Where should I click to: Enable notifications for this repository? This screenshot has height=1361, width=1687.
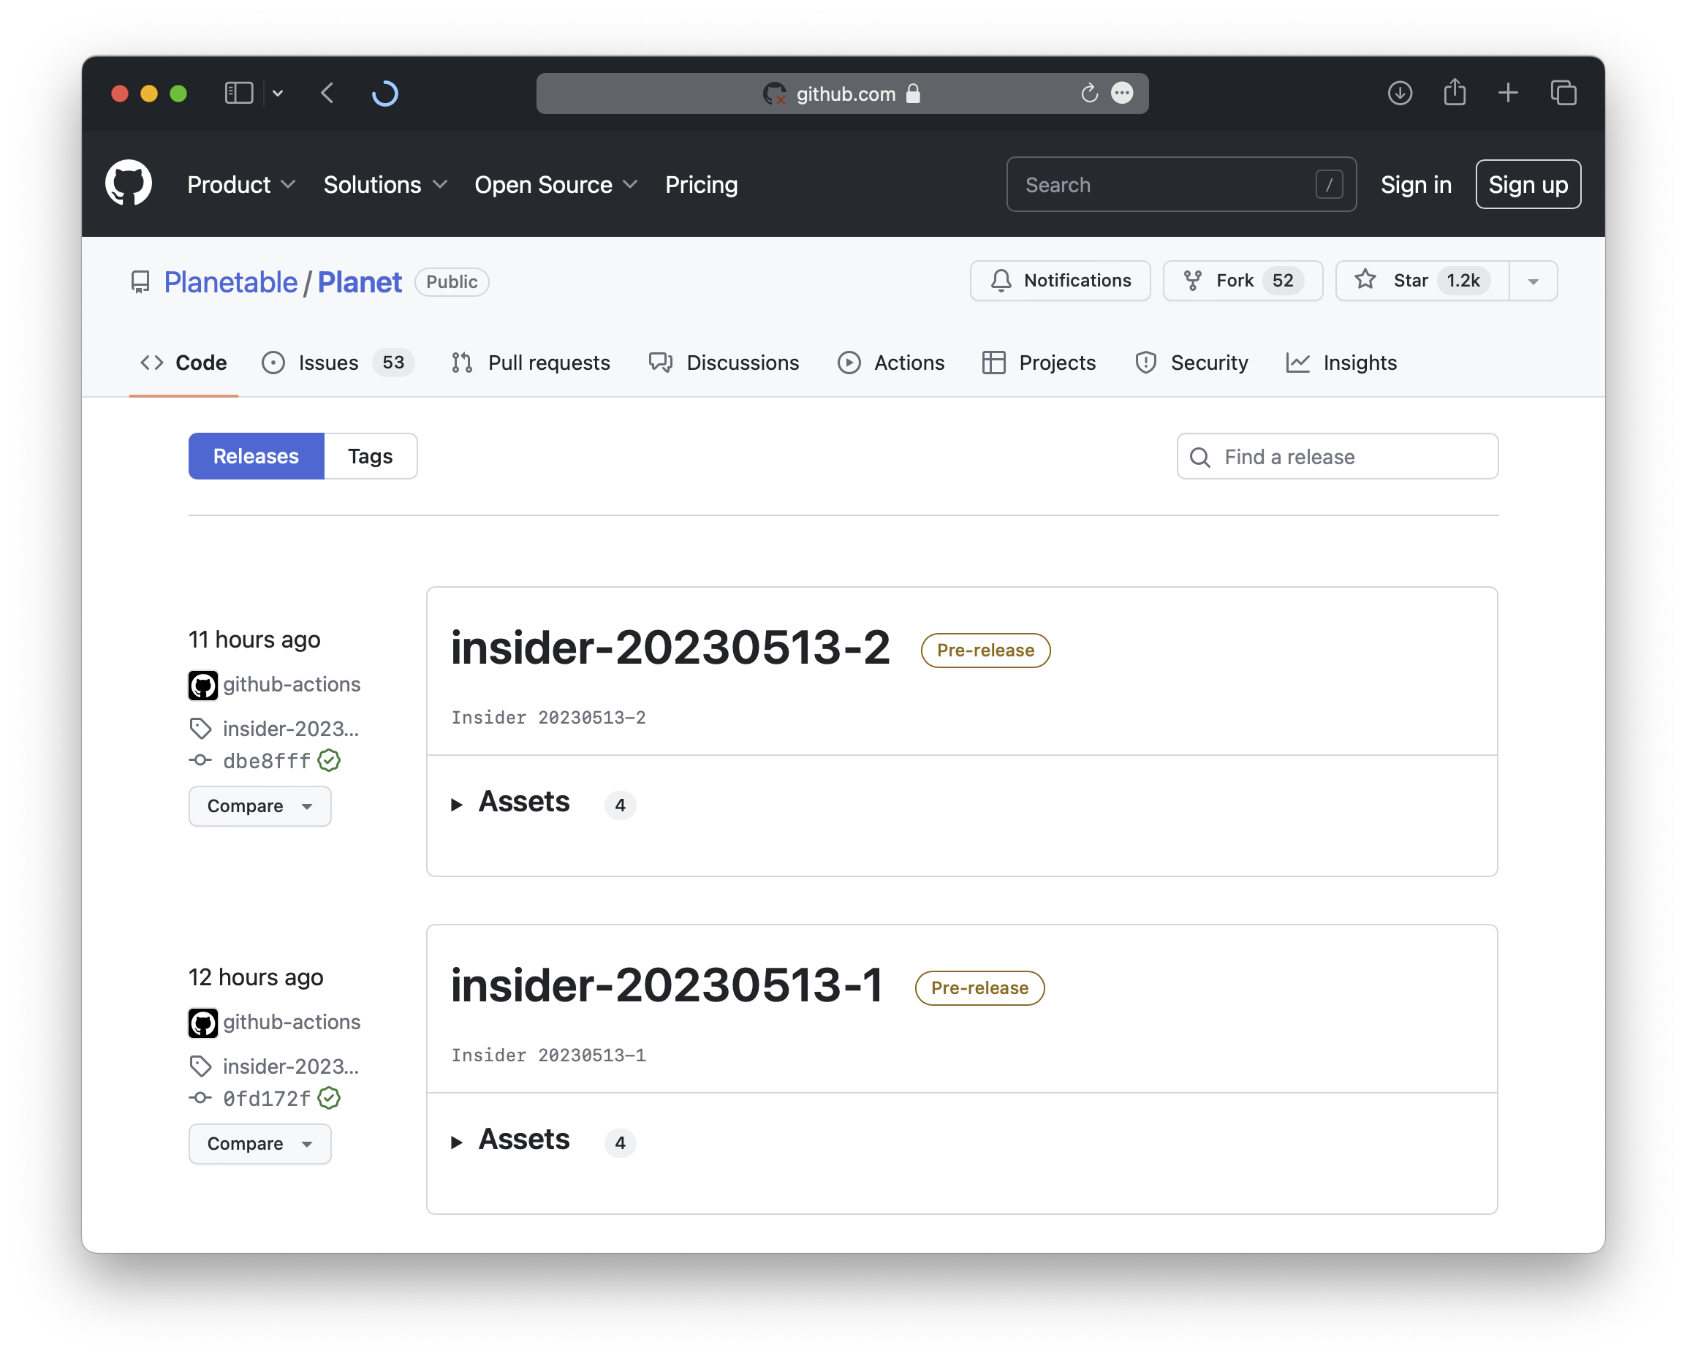1060,280
